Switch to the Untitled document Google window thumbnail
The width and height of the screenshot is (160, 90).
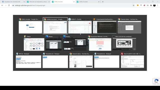point(55,26)
